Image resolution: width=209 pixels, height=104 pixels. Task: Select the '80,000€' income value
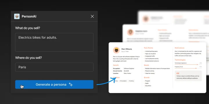pyautogui.click(x=126, y=71)
